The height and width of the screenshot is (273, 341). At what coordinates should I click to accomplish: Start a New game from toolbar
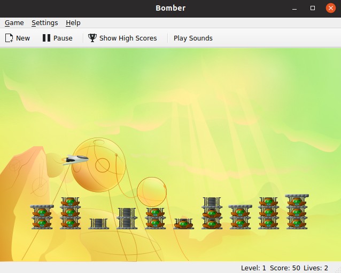18,38
